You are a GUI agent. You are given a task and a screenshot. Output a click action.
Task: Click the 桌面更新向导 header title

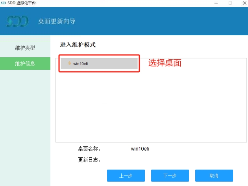tap(57, 21)
